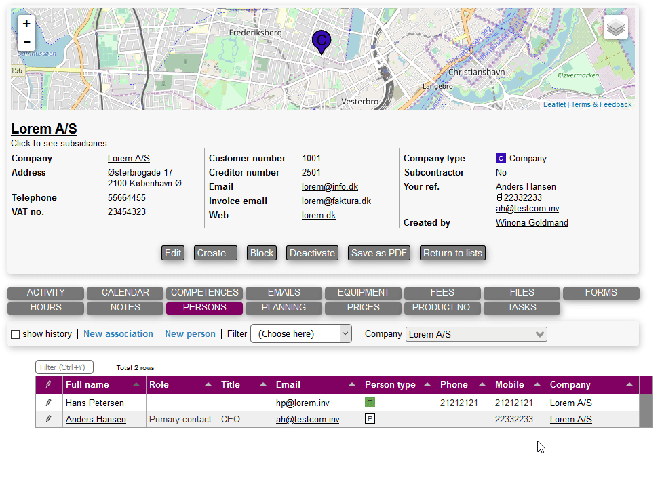The image size is (662, 486).
Task: Open the NOTES tab
Action: pos(125,308)
